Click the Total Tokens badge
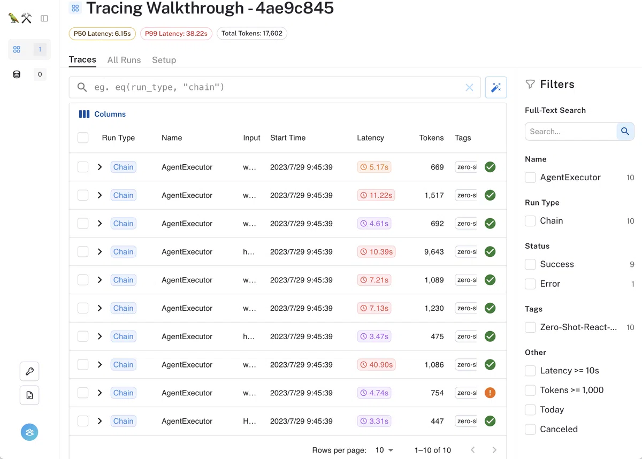 click(x=252, y=33)
